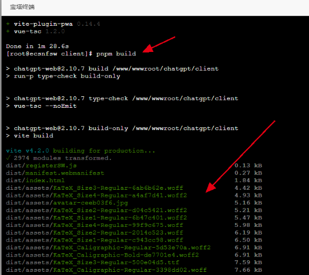Click the 'vite build' command line
The height and width of the screenshot is (275, 309).
(x=29, y=136)
